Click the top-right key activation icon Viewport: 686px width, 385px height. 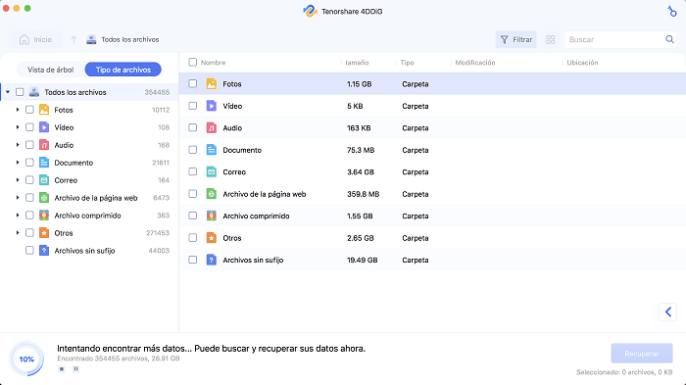(x=672, y=12)
